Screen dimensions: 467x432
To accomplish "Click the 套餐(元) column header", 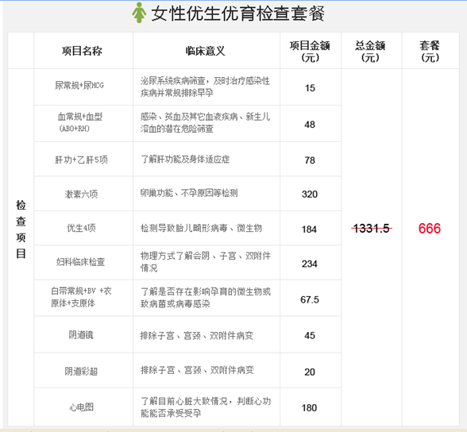I will tap(430, 51).
